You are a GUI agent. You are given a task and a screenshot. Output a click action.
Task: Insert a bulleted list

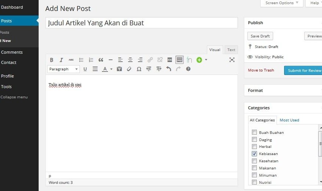click(x=81, y=60)
